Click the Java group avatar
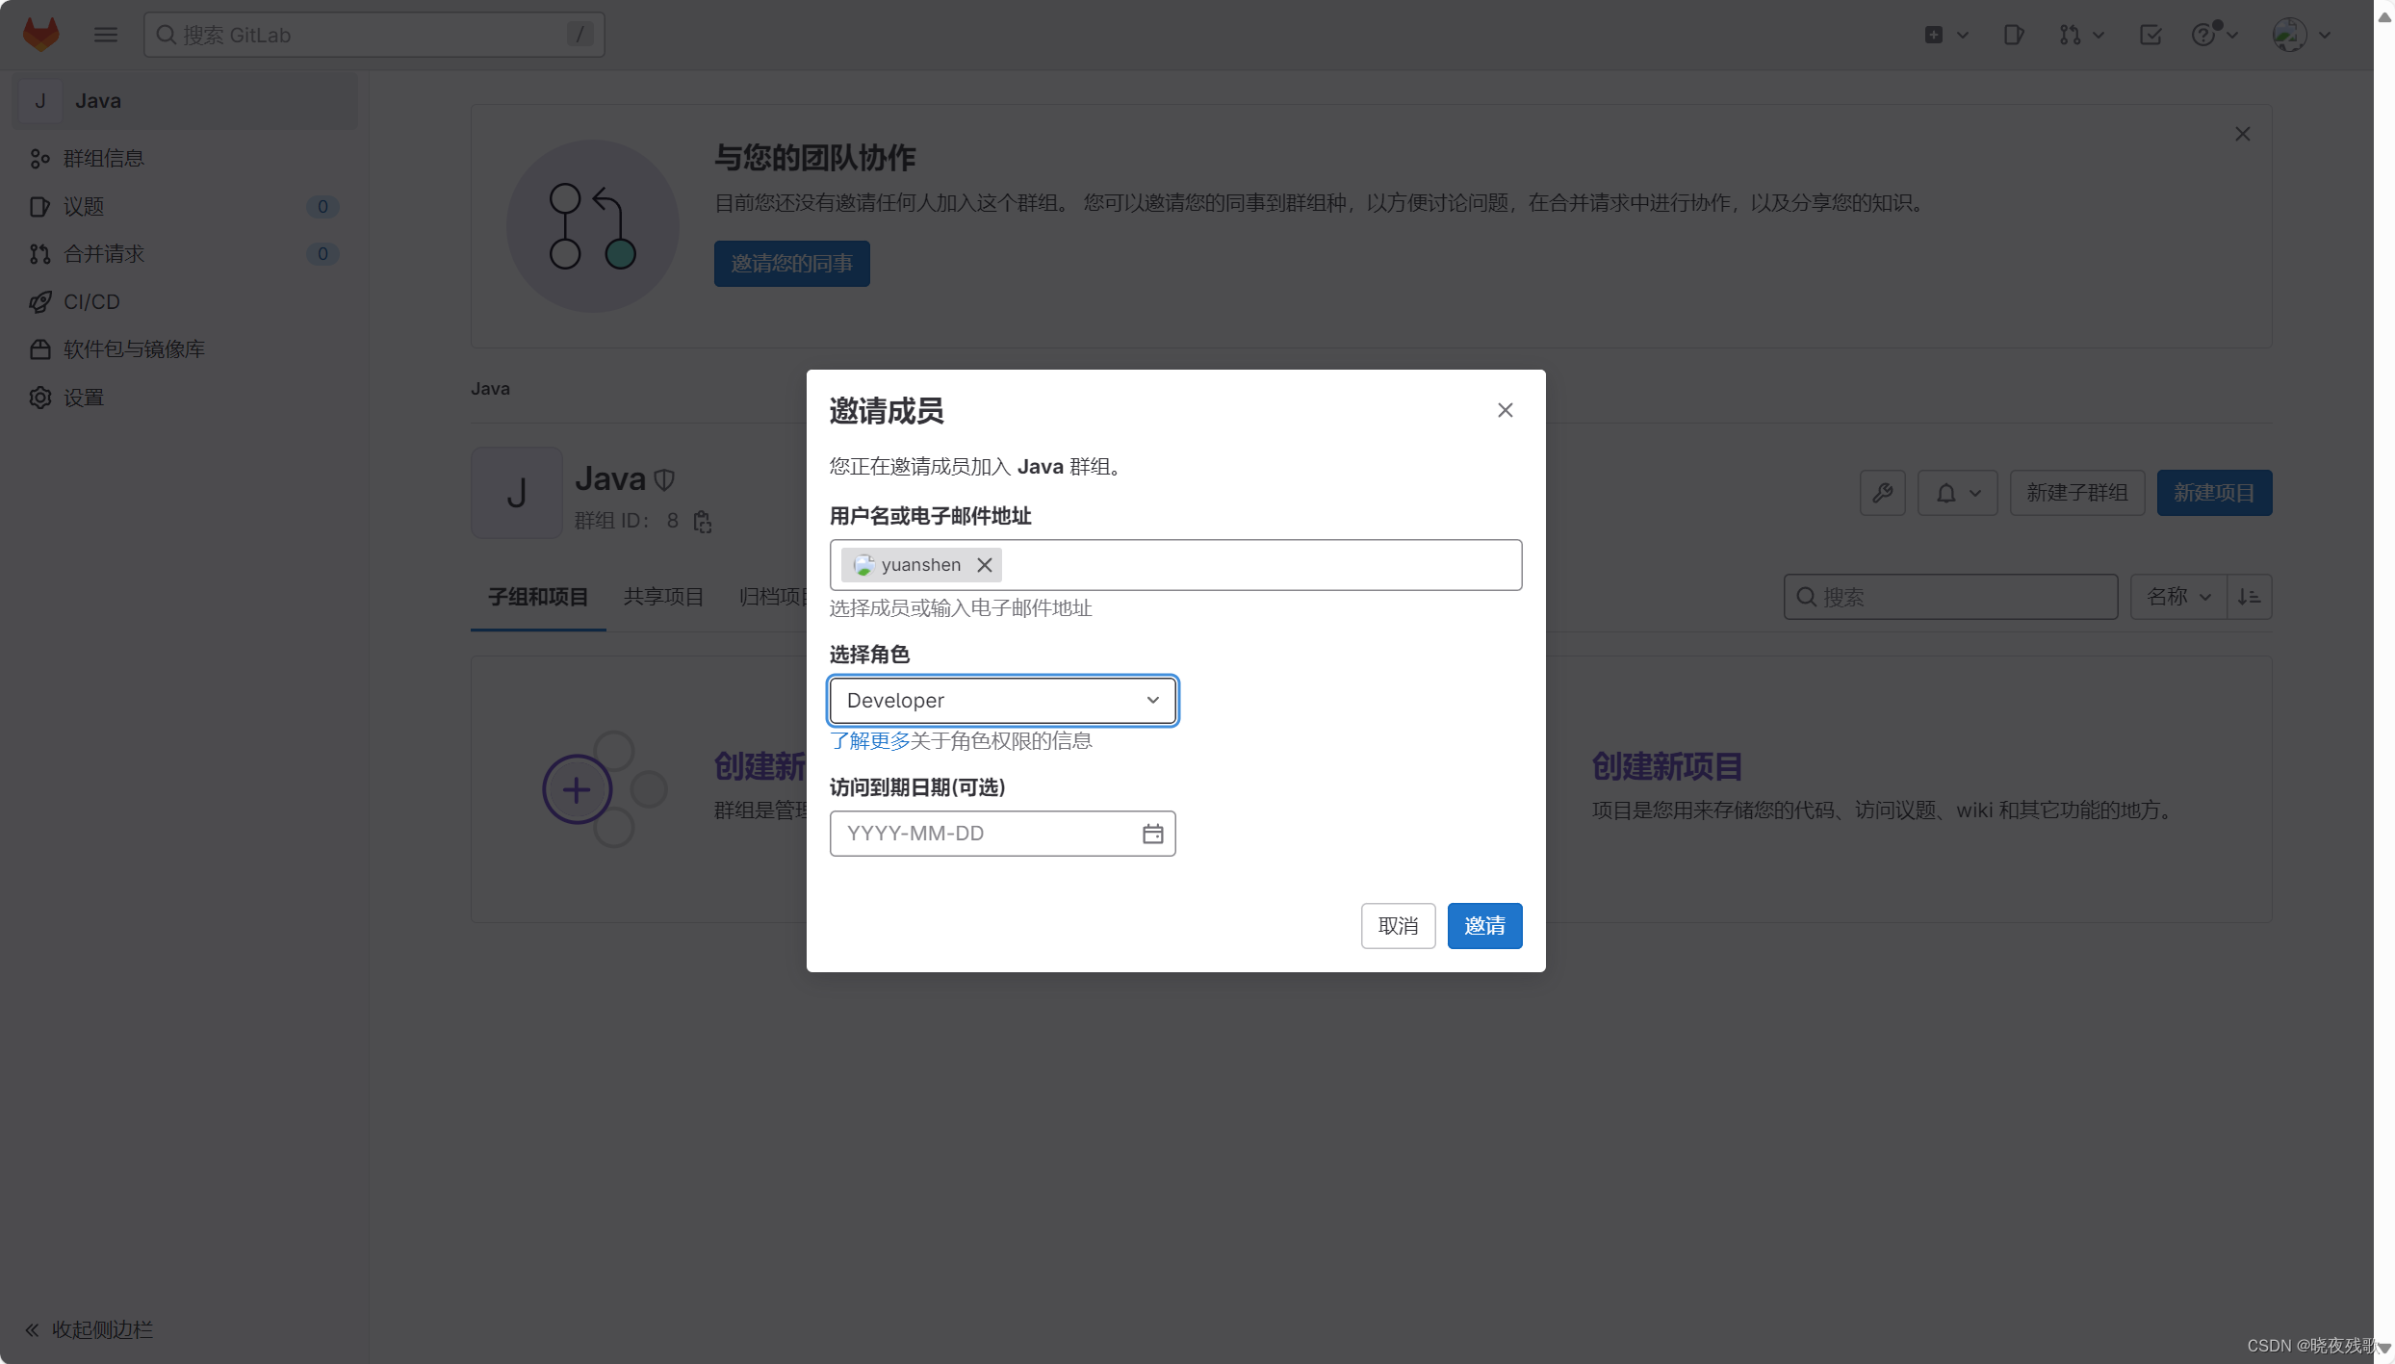Screen dimensions: 2395x1364 [x=517, y=493]
